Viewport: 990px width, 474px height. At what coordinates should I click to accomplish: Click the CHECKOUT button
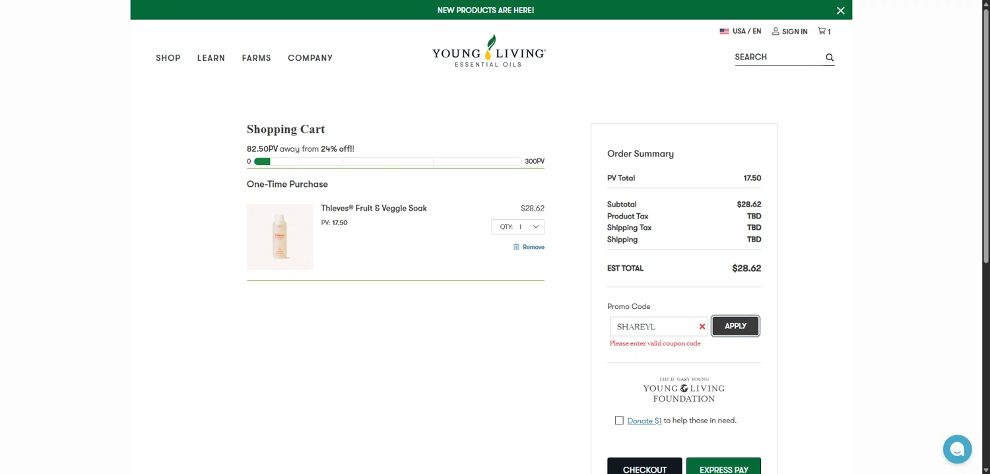pos(645,467)
